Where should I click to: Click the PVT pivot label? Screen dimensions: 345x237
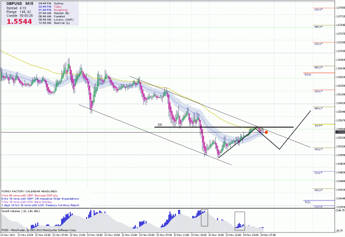319,126
